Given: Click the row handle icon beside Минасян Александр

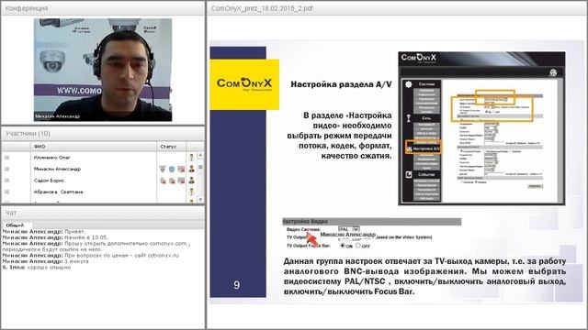Looking at the screenshot, I should point(6,169).
